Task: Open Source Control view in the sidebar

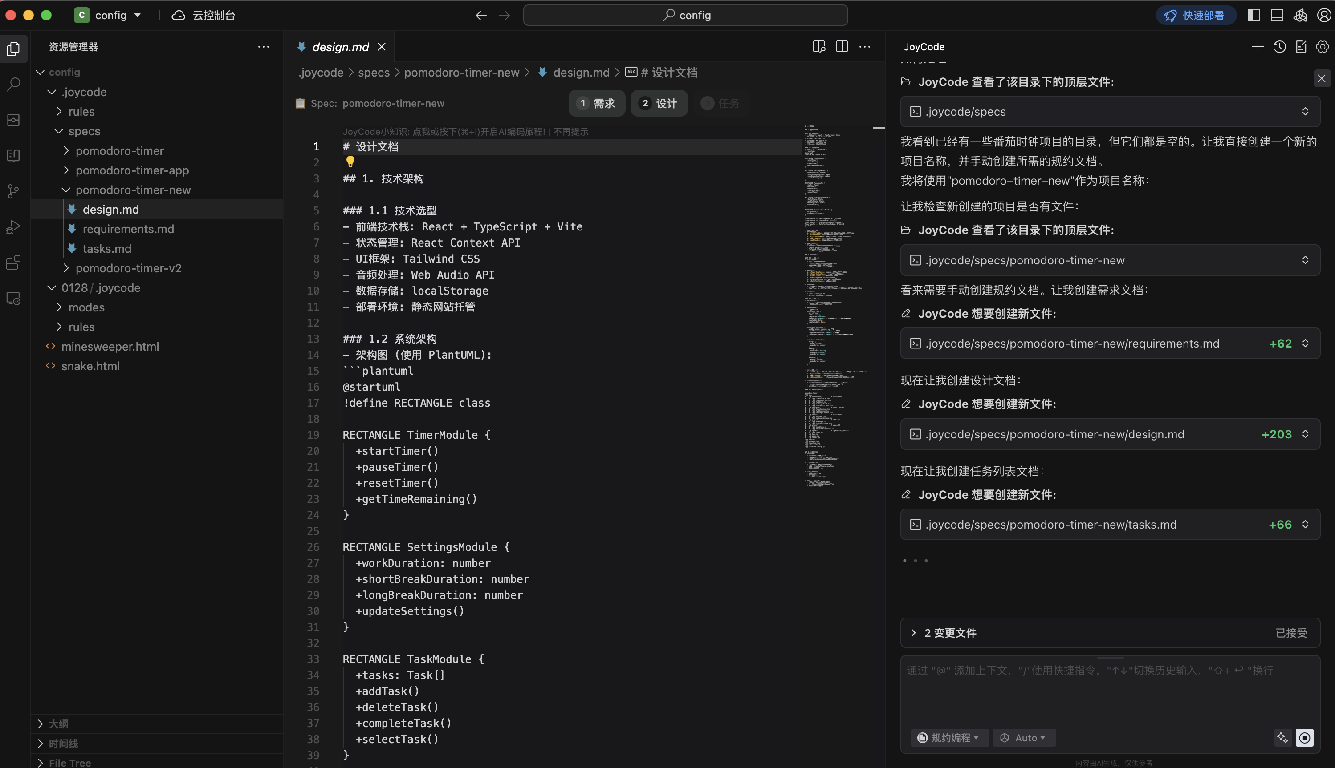Action: click(13, 191)
